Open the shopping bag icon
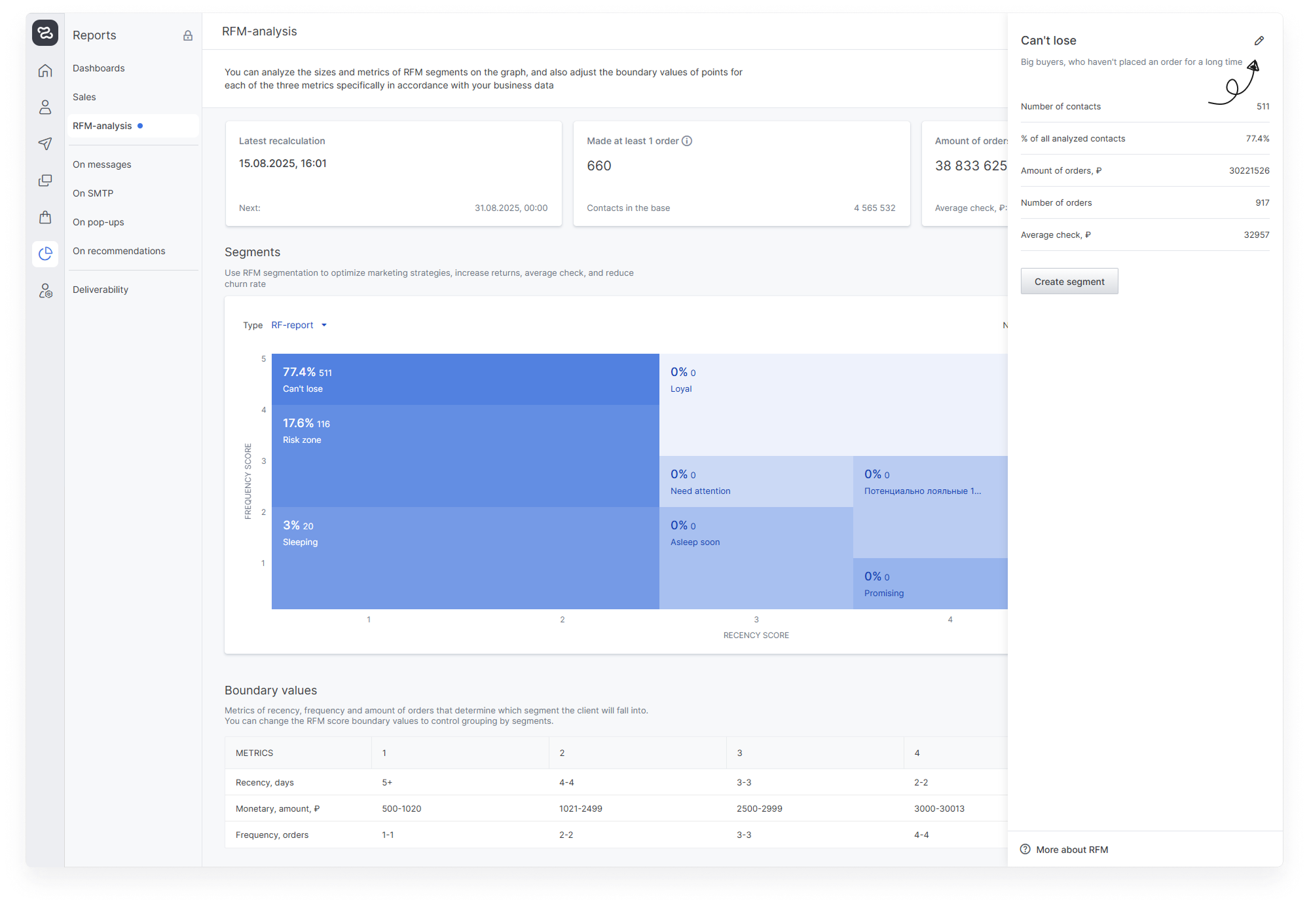This screenshot has height=906, width=1309. coord(45,217)
